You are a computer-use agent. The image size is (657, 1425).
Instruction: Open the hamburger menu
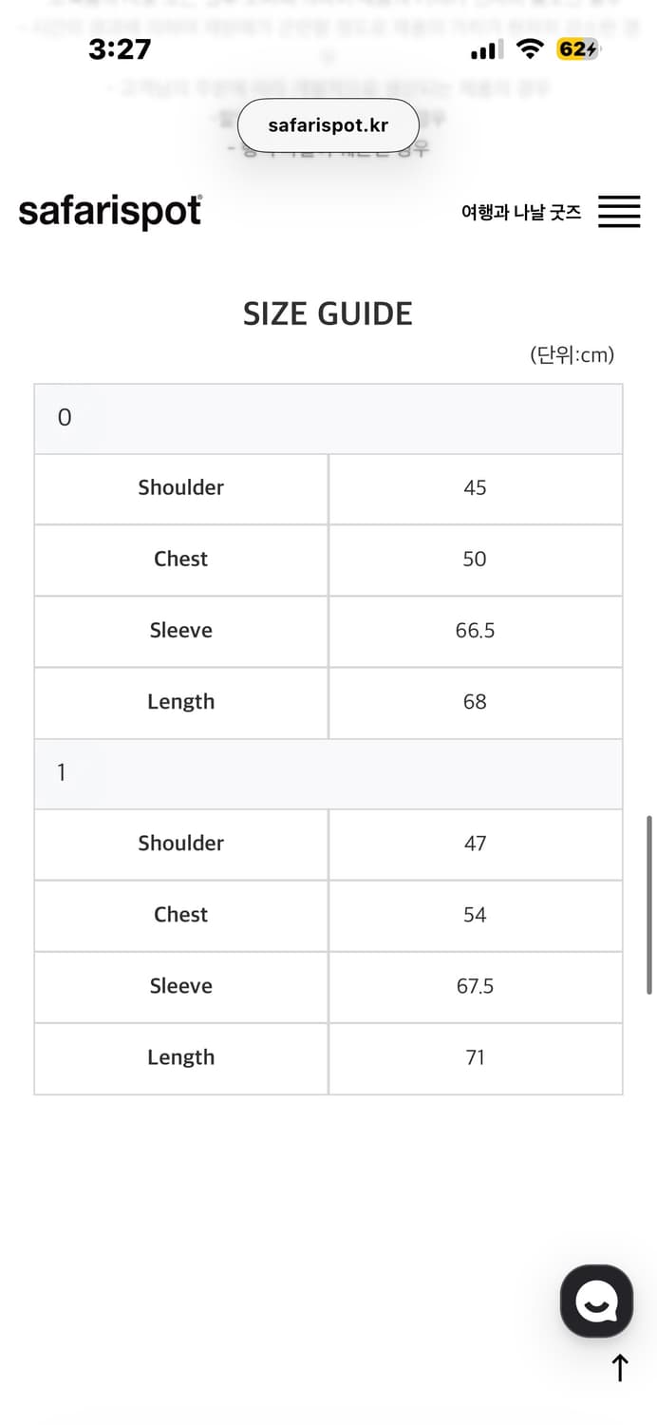tap(619, 211)
